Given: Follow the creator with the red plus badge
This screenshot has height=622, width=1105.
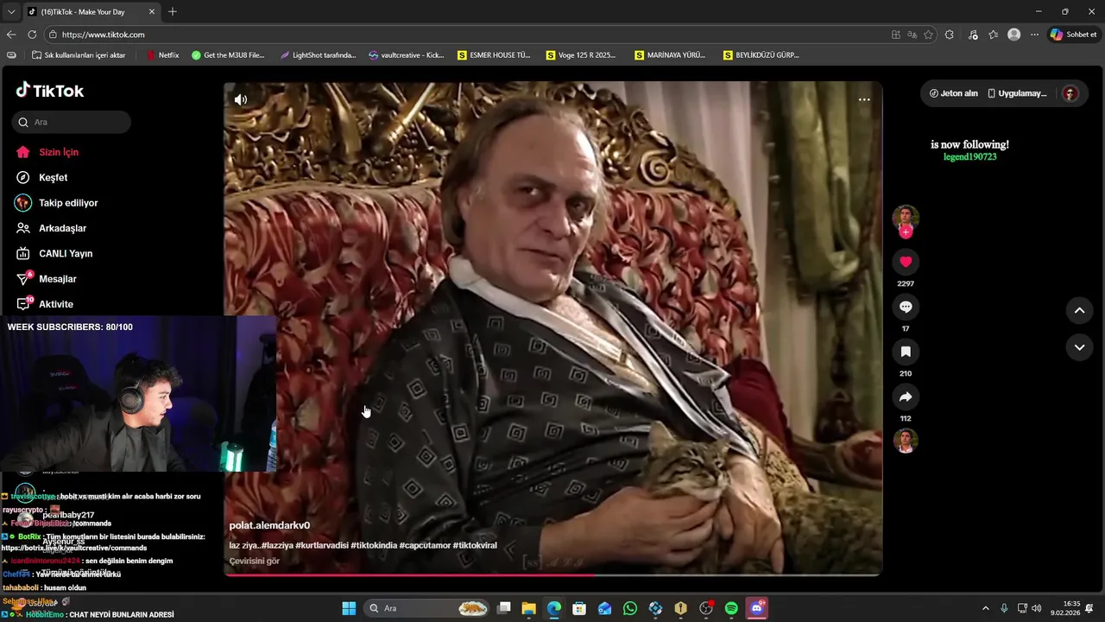Looking at the screenshot, I should click(x=906, y=232).
